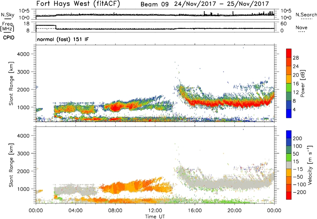Click the "-15" label on the Velocity scale
The height and width of the screenshot is (219, 317).
click(298, 169)
